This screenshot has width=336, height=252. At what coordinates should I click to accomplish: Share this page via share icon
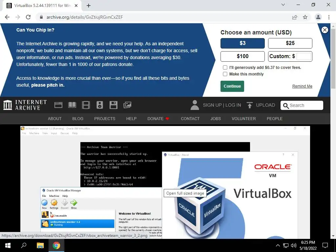pyautogui.click(x=295, y=17)
